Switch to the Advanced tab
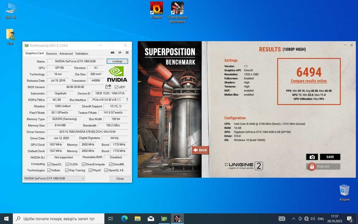Image resolution: width=358 pixels, height=224 pixels. coord(66,53)
